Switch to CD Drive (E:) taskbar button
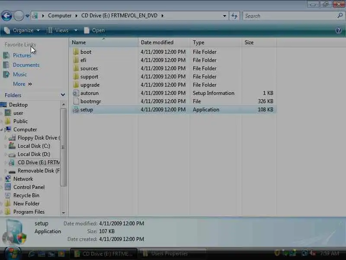 pos(103,254)
